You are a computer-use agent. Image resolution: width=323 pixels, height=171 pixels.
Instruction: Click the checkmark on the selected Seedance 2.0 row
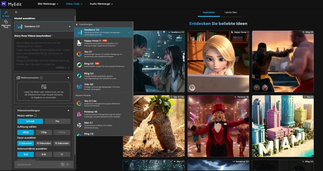[x=129, y=32]
